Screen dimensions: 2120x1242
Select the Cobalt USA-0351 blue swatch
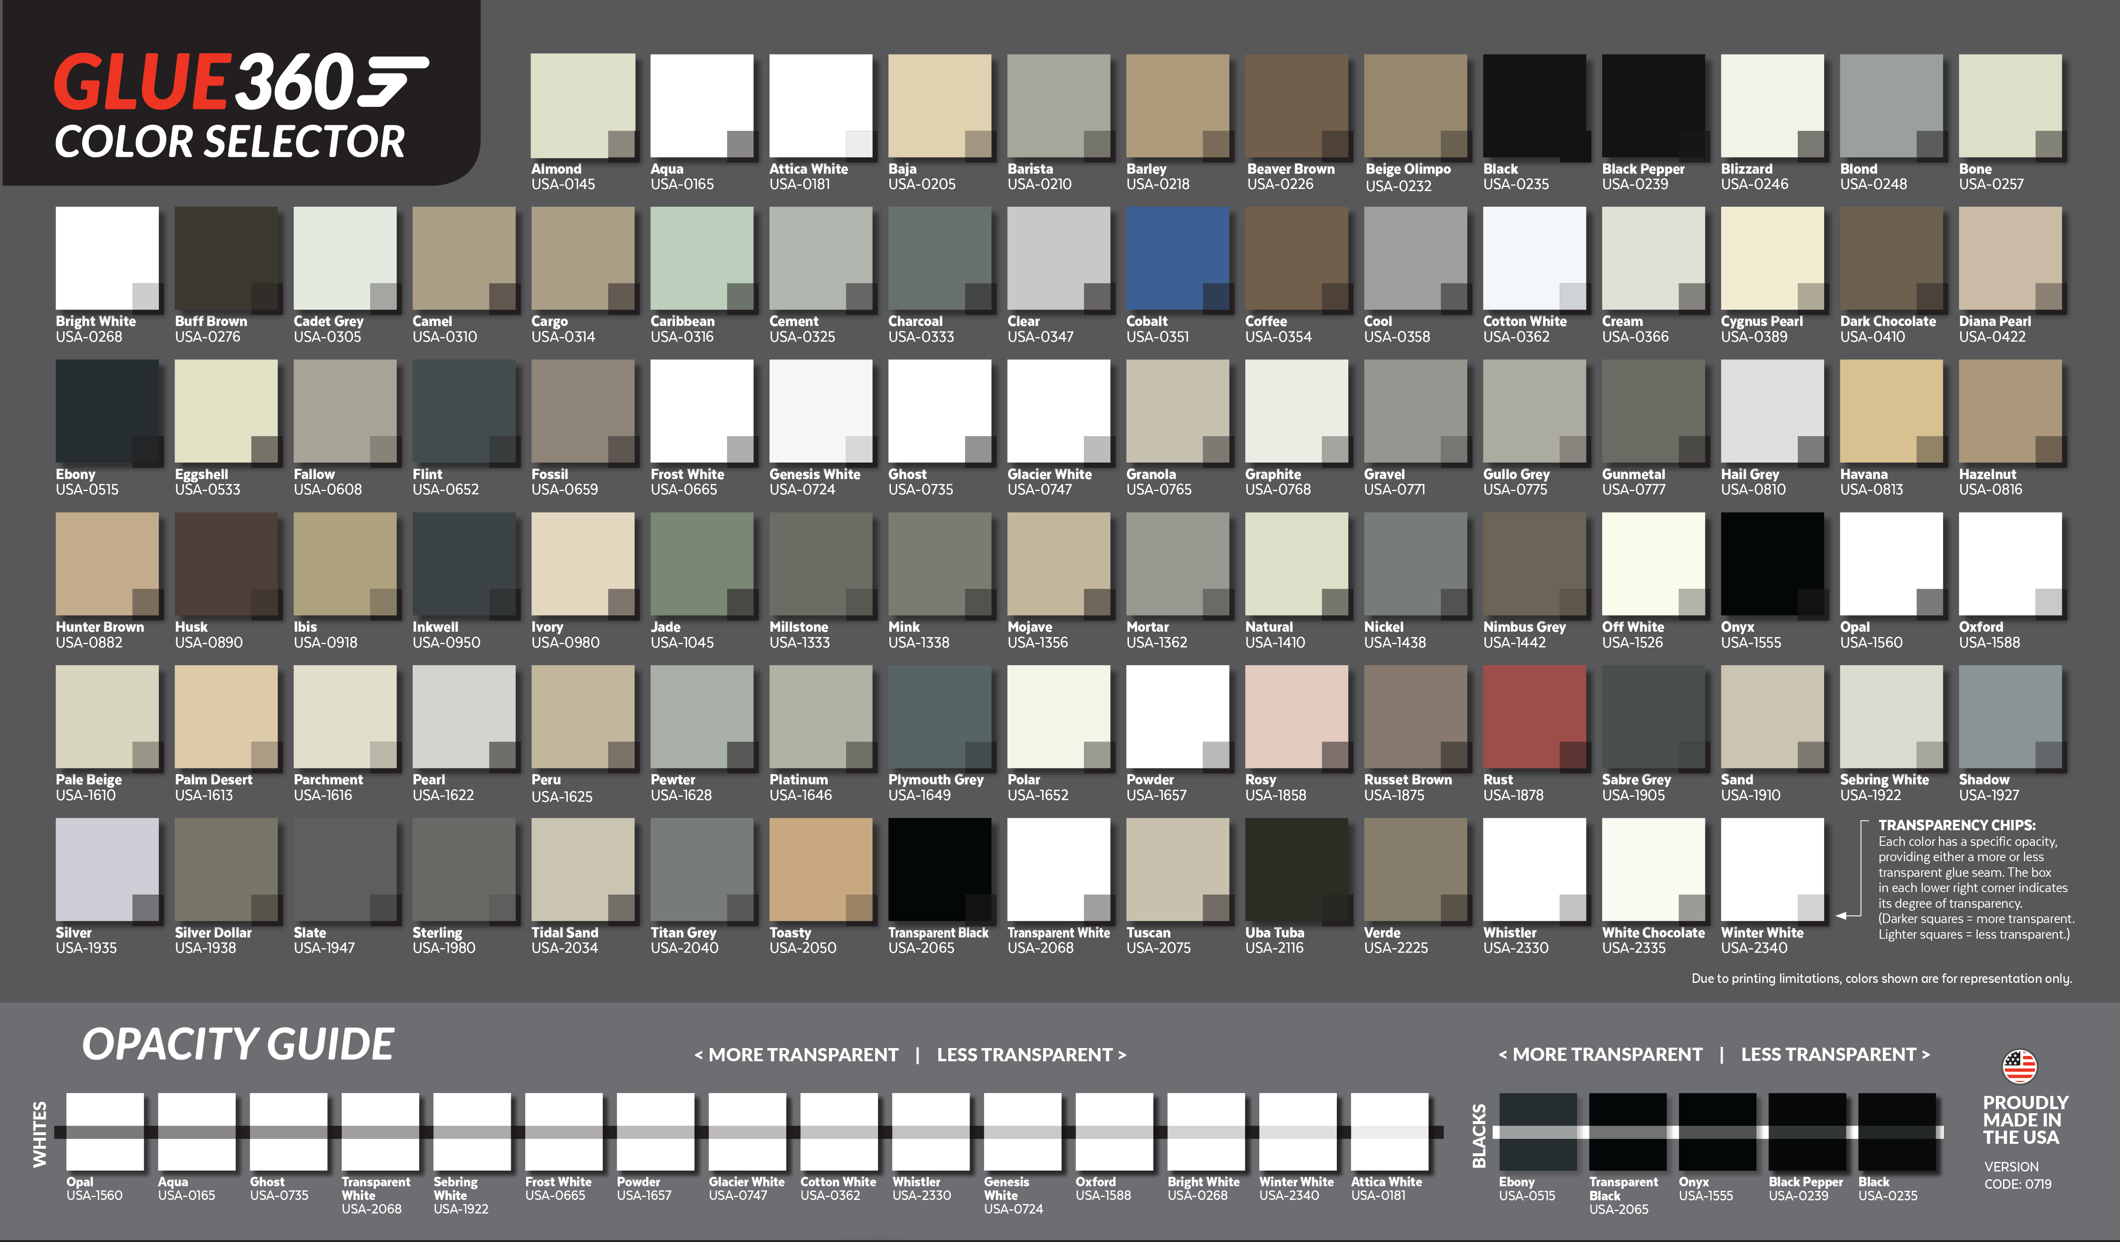[x=1178, y=258]
